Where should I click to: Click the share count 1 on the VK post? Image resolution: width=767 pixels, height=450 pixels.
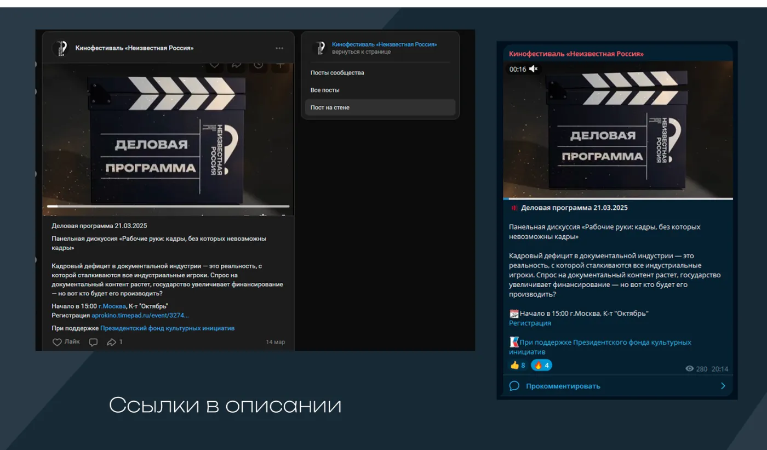(x=121, y=342)
